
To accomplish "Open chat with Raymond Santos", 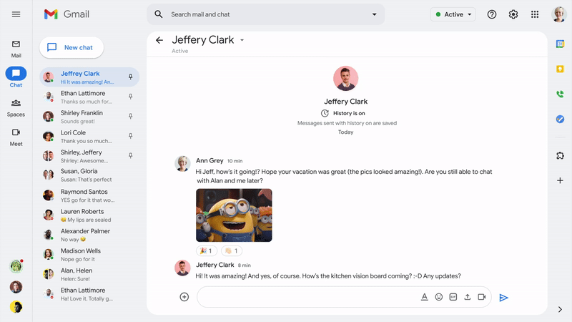I will point(84,195).
